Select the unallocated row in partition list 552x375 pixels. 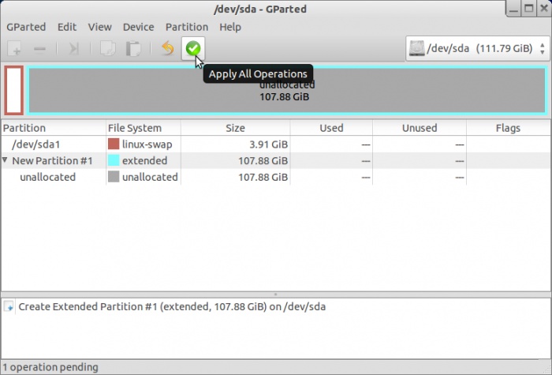276,177
